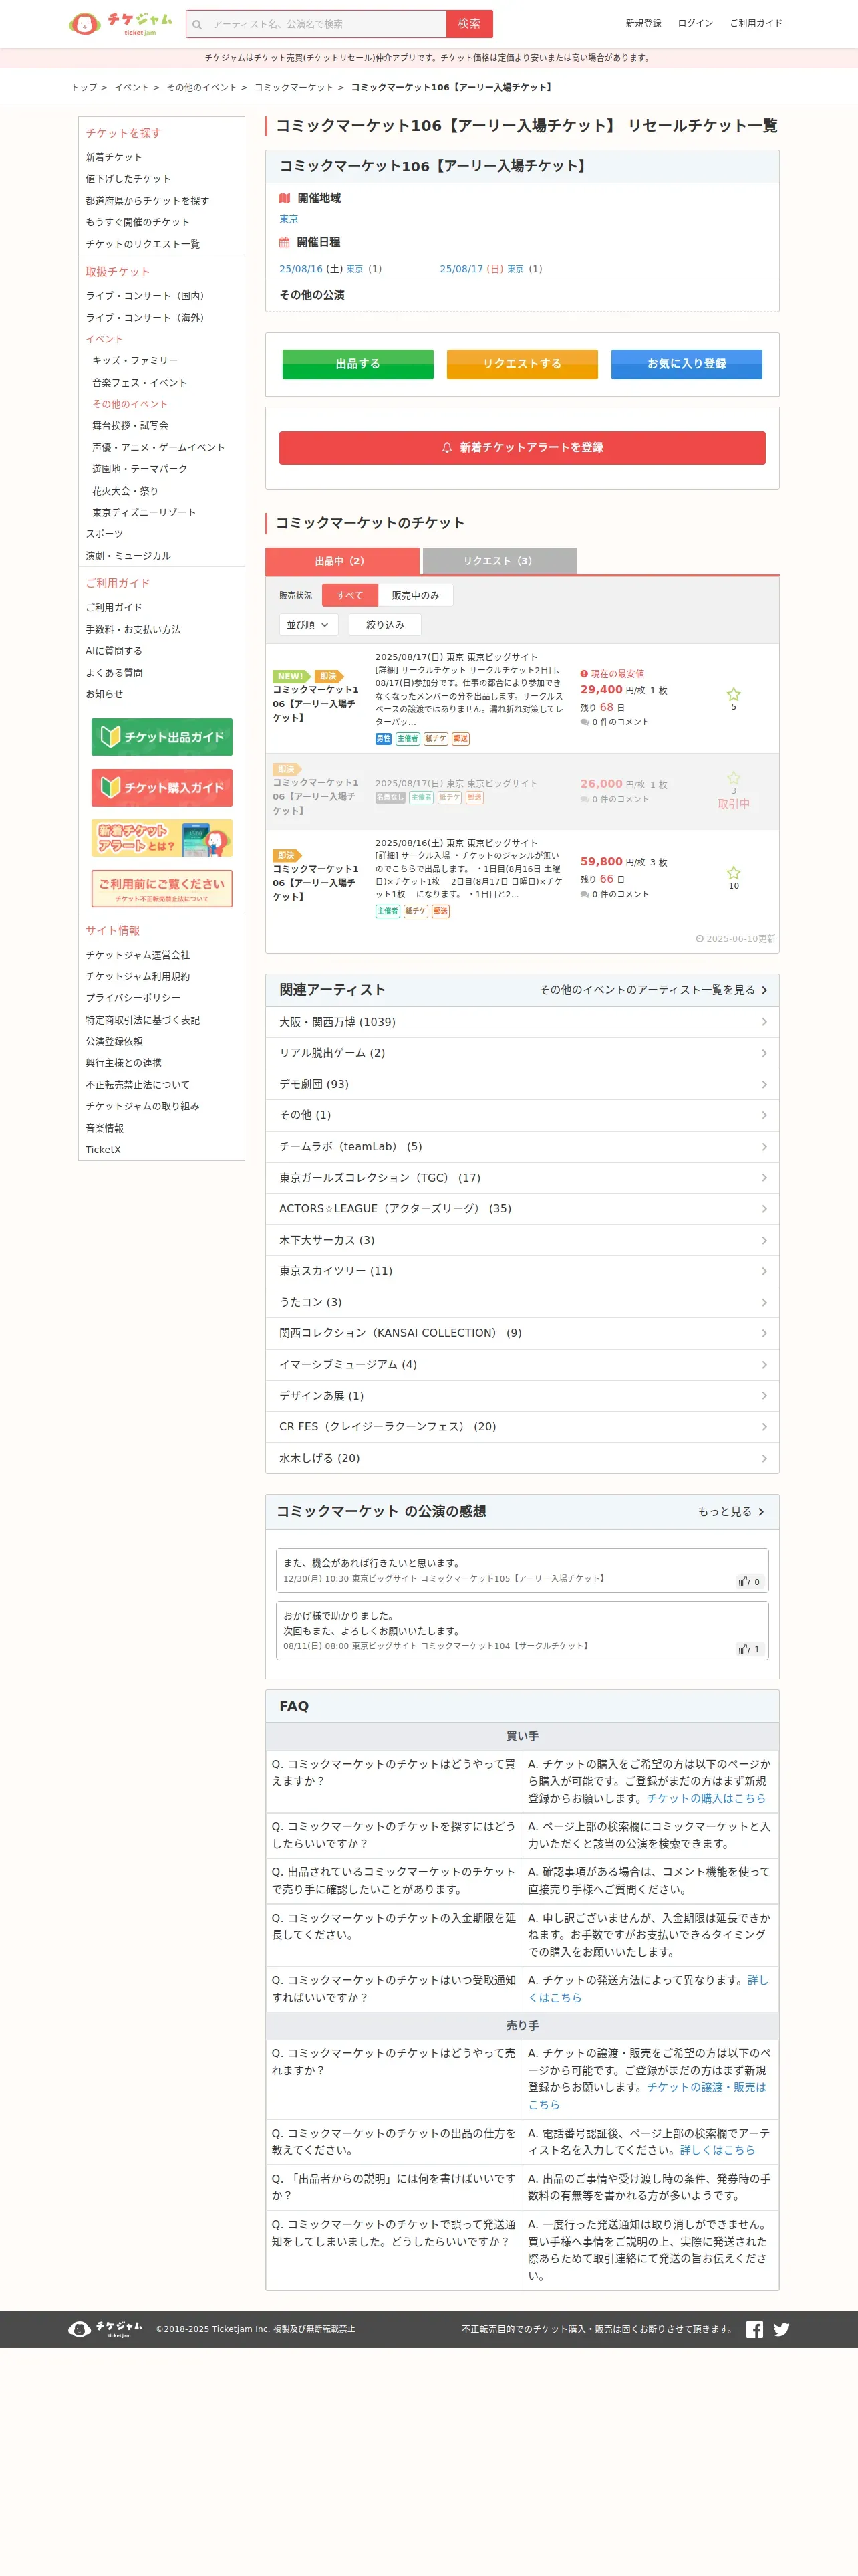This screenshot has width=858, height=2576.
Task: Expand チームラボ（teamLab） (5) row
Action: (523, 1147)
